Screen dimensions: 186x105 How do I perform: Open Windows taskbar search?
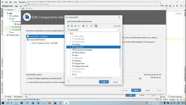click(x=8, y=103)
